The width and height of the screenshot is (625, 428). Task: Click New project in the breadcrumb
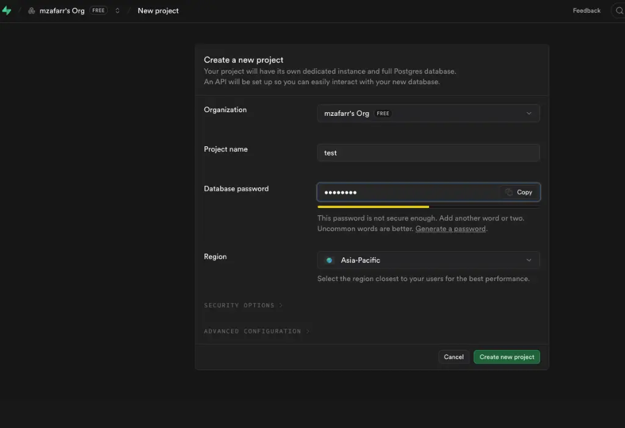[158, 11]
